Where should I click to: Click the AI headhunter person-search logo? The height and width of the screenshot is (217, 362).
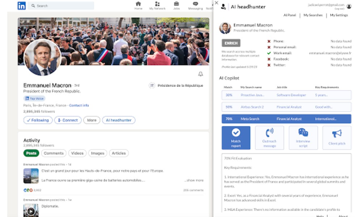tap(223, 7)
